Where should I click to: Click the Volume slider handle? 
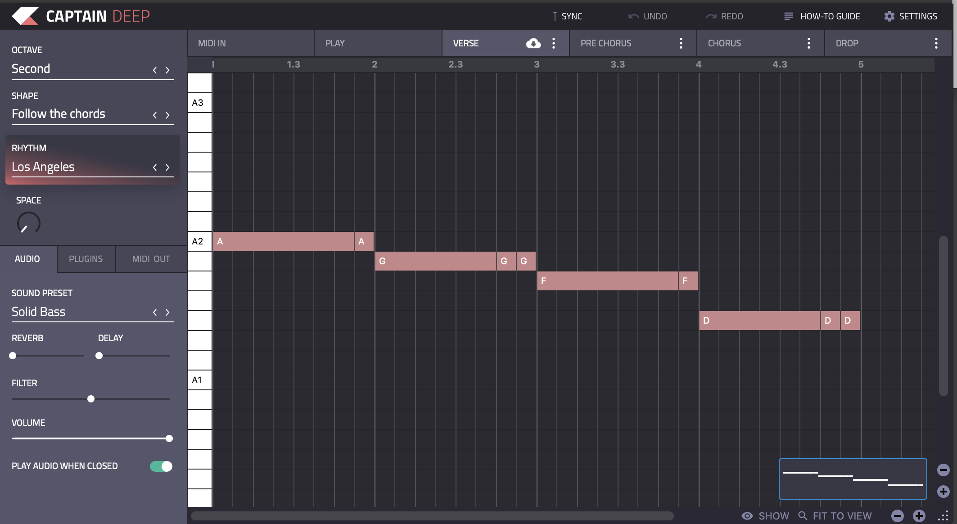point(169,438)
